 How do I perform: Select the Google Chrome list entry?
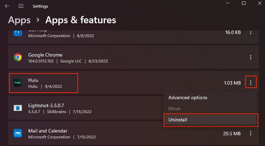pos(134,57)
